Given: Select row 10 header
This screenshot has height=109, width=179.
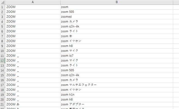Looking at the screenshot, I should pyautogui.click(x=2, y=51).
